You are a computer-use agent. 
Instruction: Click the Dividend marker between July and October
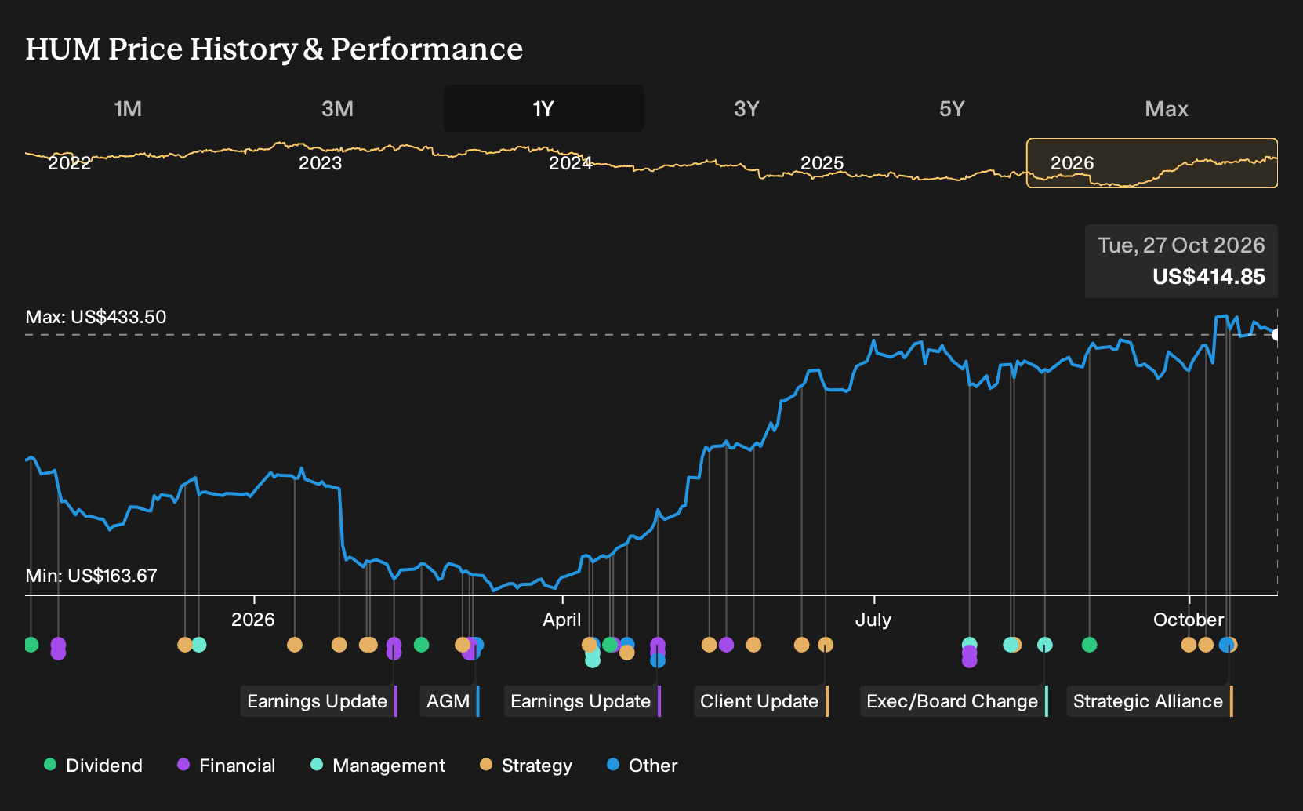(x=1089, y=645)
